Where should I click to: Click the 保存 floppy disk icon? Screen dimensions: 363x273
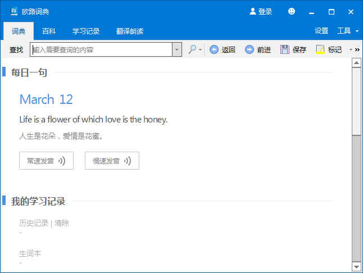pos(284,49)
